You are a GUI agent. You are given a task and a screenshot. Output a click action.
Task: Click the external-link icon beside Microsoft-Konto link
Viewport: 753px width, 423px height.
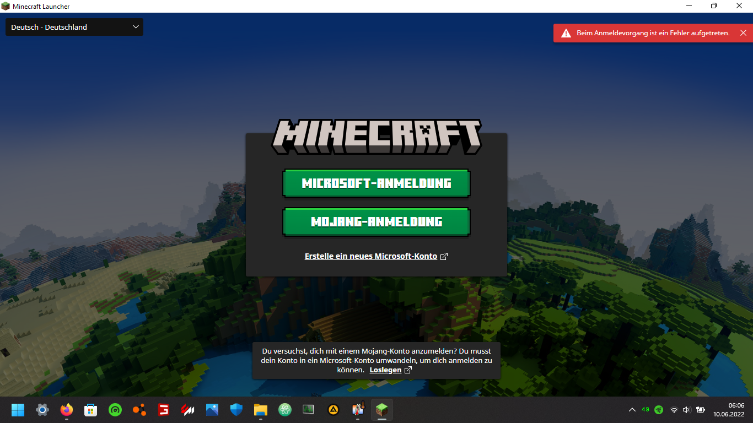pos(444,256)
